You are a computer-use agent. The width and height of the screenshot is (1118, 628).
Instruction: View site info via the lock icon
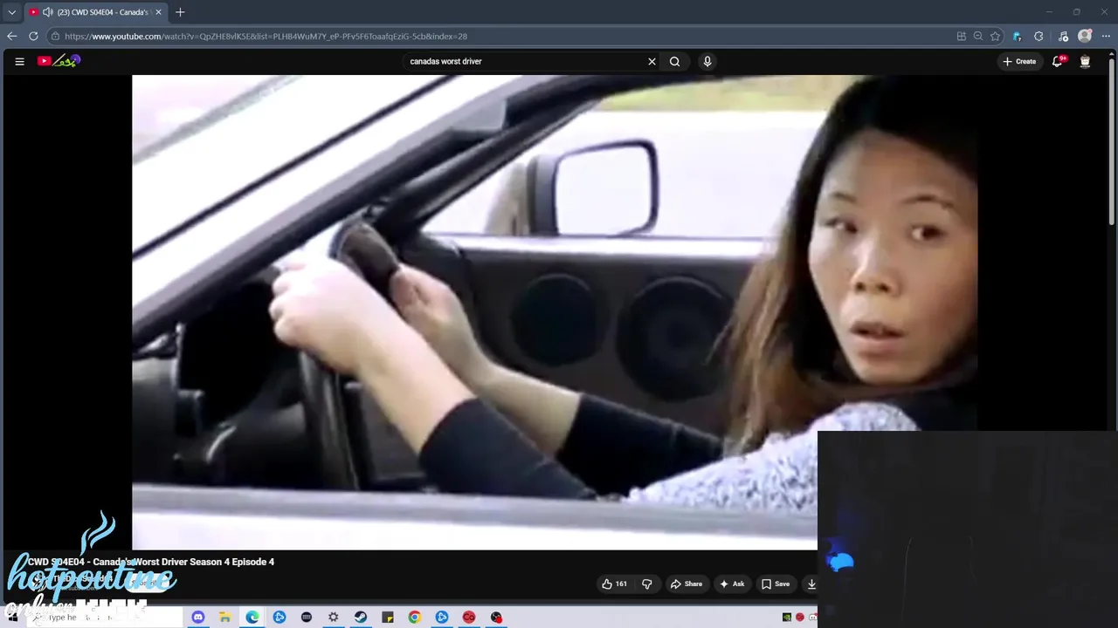click(x=55, y=36)
